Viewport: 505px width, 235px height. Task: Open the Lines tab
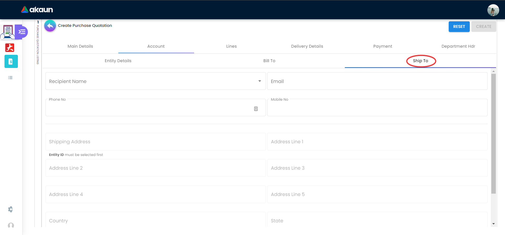(231, 46)
